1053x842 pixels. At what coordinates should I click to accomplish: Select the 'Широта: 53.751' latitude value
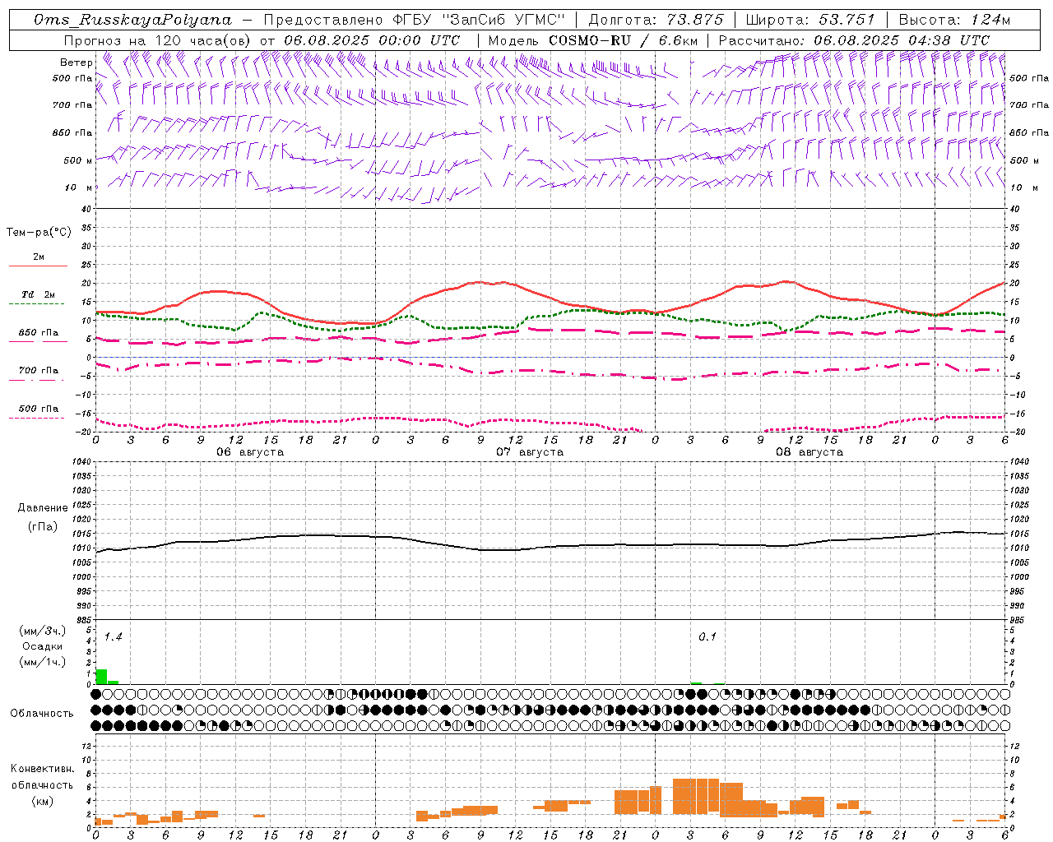pos(810,20)
